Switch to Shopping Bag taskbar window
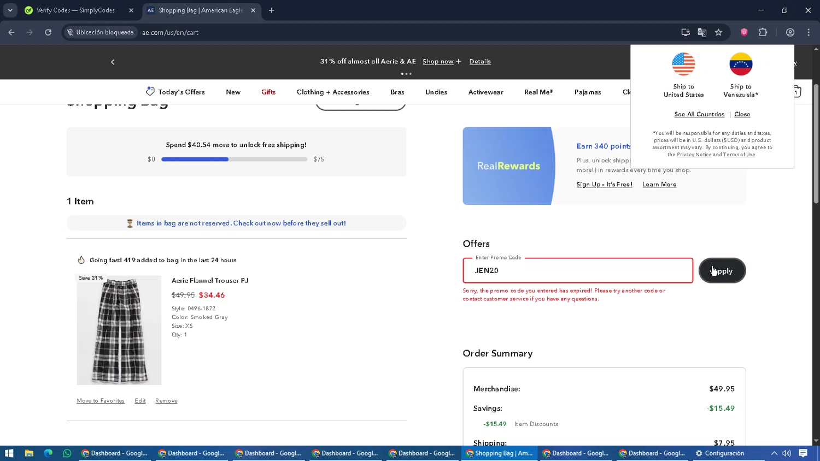 coord(499,453)
